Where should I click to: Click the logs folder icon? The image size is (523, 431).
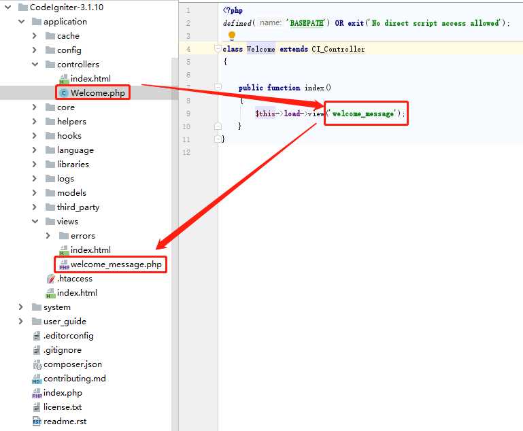coord(50,179)
